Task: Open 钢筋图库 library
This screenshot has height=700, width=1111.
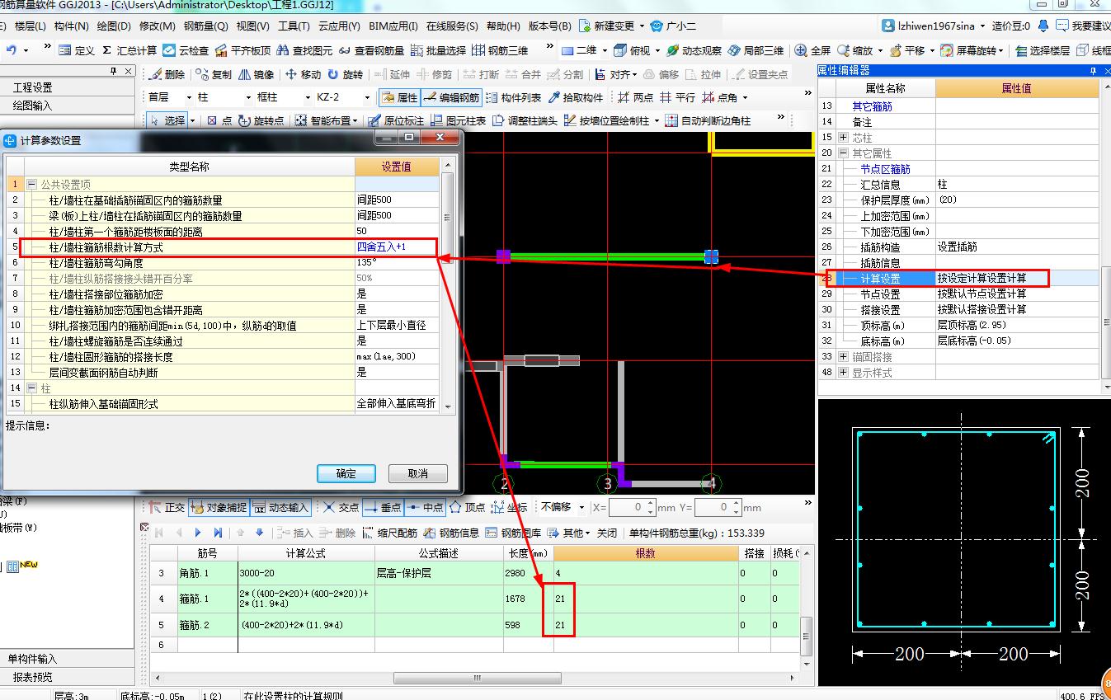Action: tap(514, 533)
